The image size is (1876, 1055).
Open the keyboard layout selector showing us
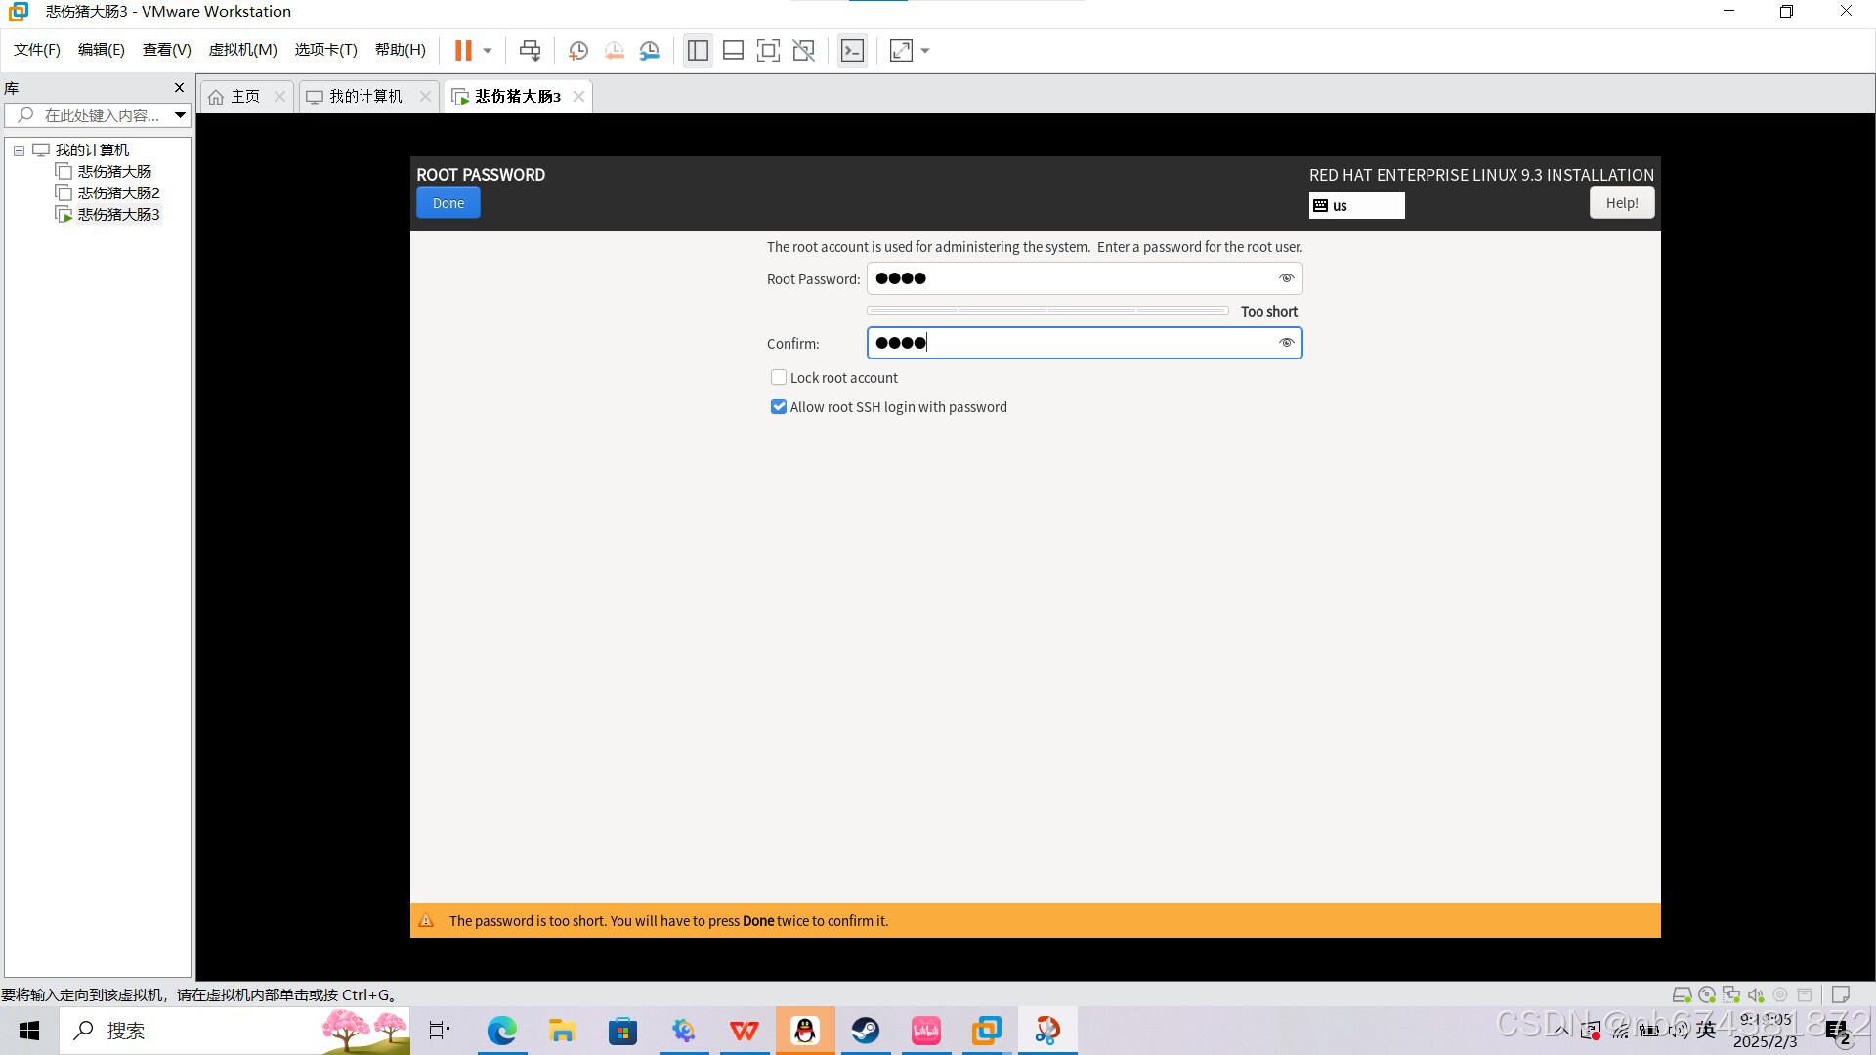pos(1356,205)
